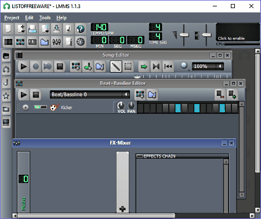261x219 pixels.
Task: Click the time signature numerator display
Action: click(155, 27)
